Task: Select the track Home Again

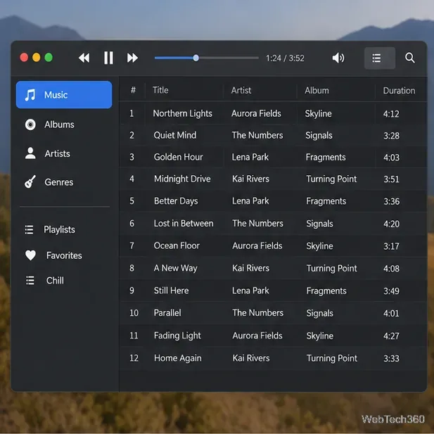Action: point(178,358)
